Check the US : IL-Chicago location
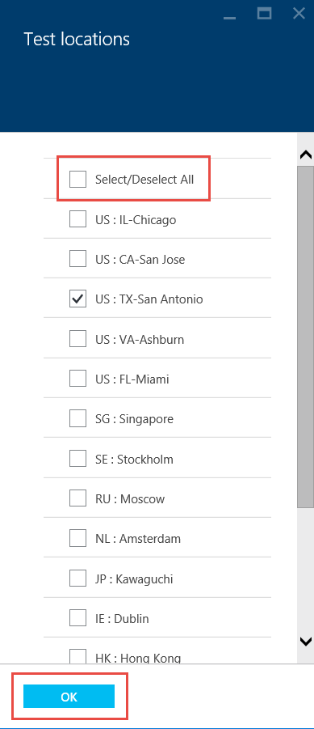Image resolution: width=314 pixels, height=729 pixels. (x=78, y=219)
